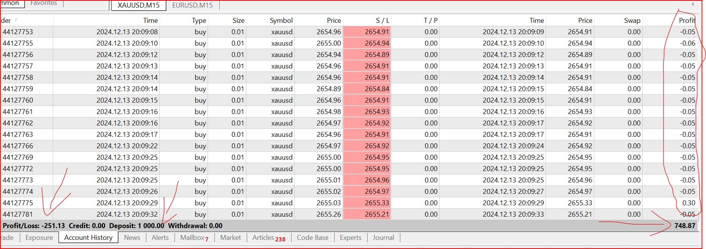706x249 pixels.
Task: Sort history by the Profit column header
Action: [x=687, y=21]
